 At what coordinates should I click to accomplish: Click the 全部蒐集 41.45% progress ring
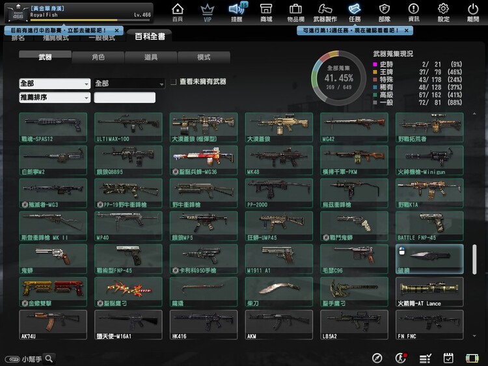(x=338, y=78)
